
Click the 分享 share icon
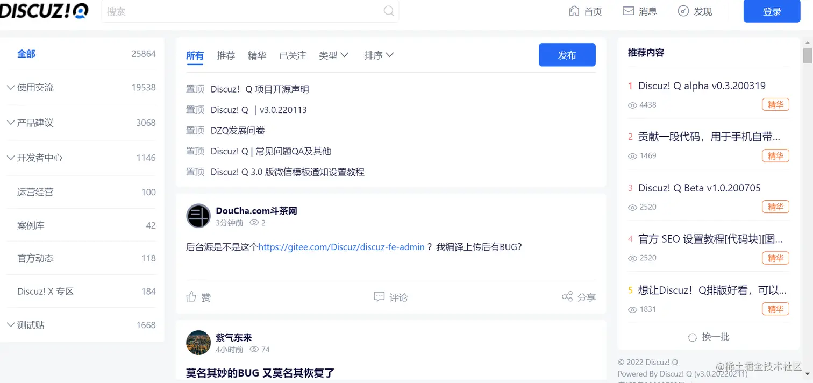(567, 296)
